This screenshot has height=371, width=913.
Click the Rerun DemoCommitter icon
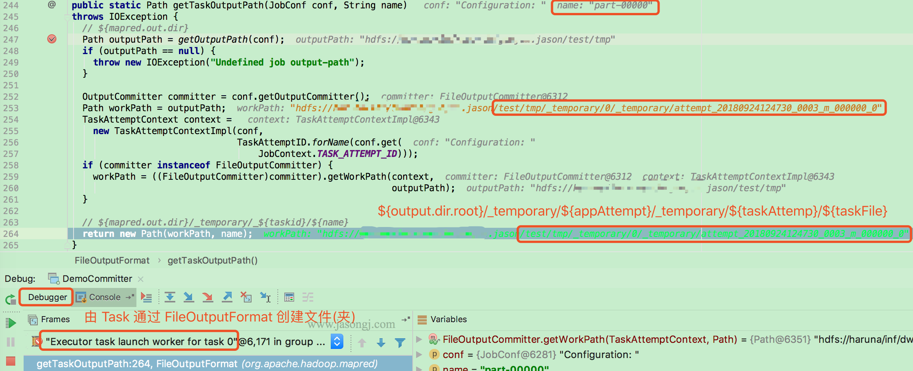(x=10, y=299)
